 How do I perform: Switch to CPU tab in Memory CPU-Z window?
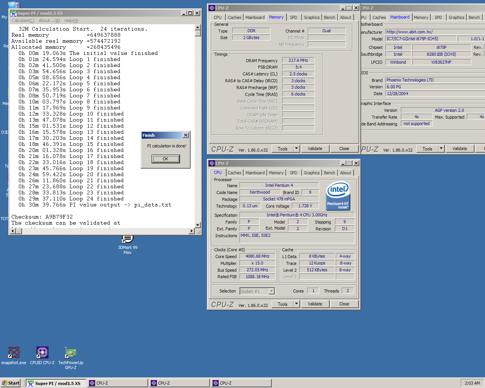(217, 17)
